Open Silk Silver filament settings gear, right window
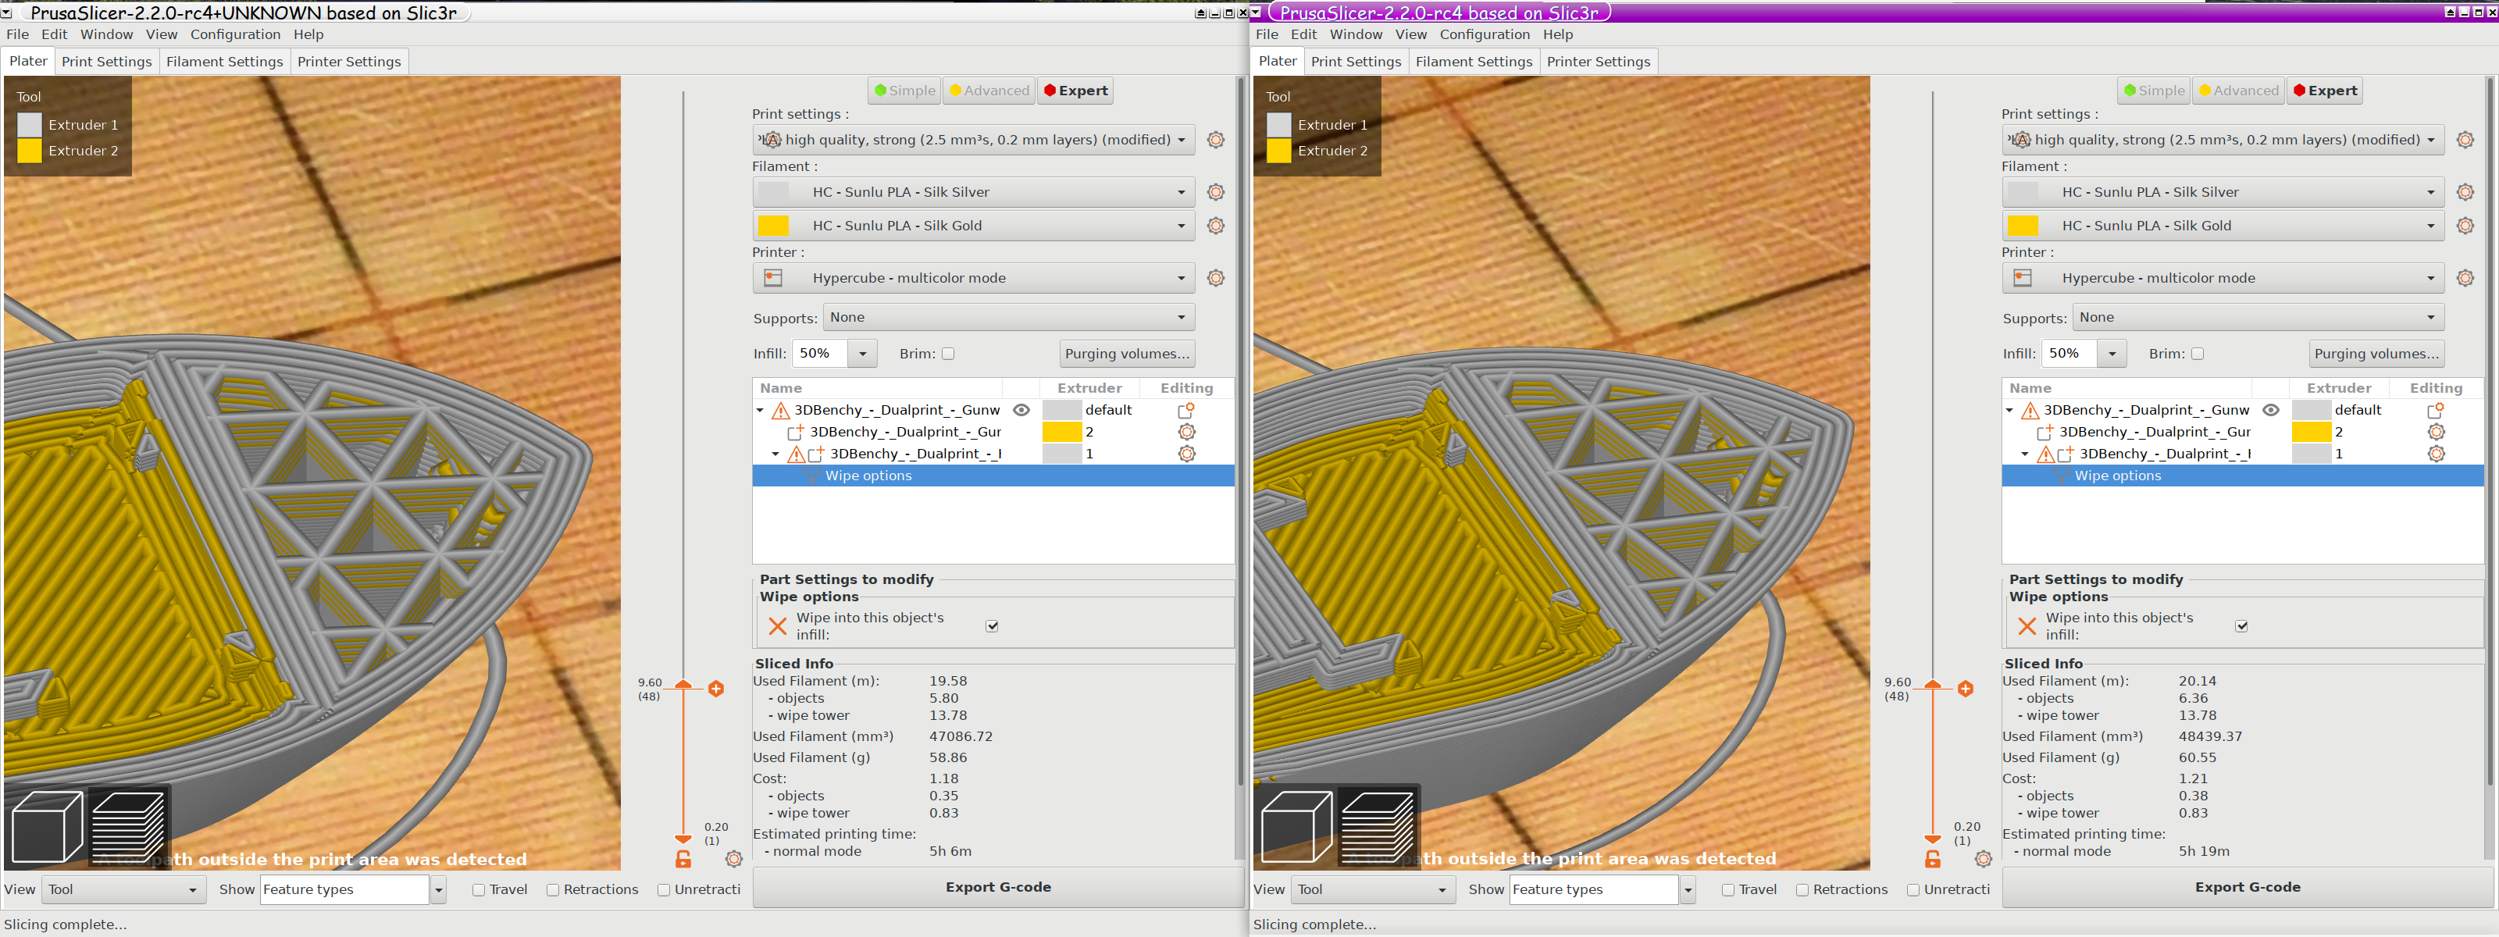 (x=2465, y=192)
